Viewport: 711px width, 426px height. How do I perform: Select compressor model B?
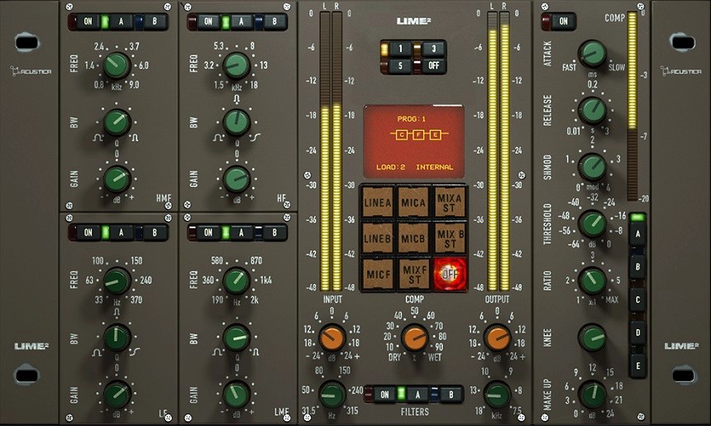click(637, 266)
